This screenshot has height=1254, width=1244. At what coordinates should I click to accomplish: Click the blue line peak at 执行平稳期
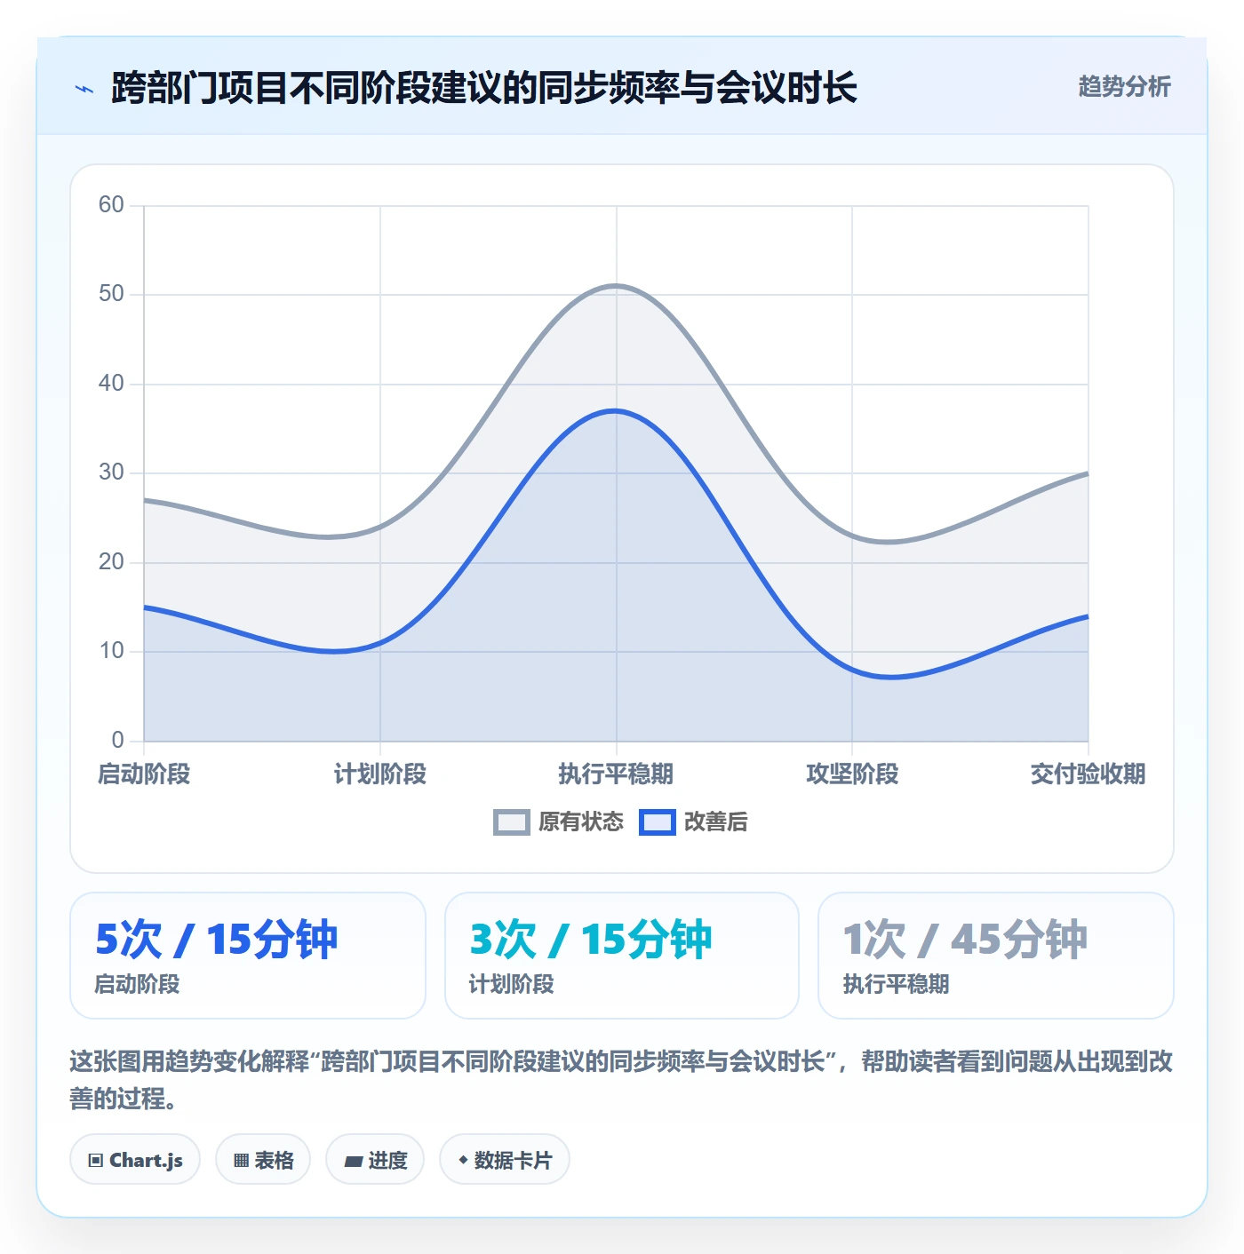coord(616,410)
